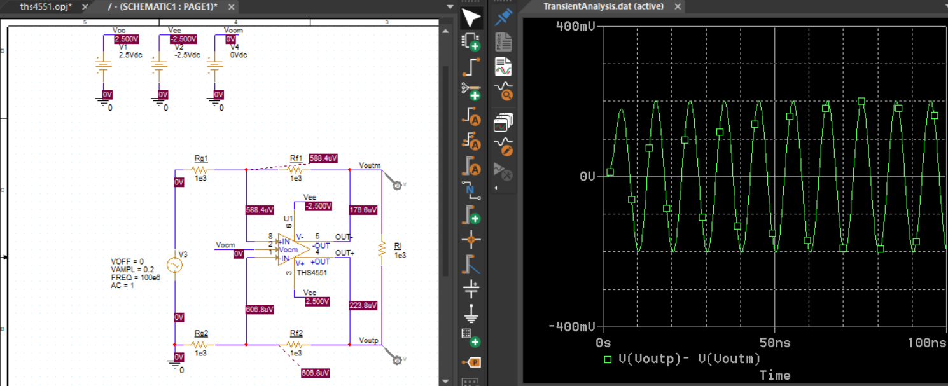Screen dimensions: 948x386
Task: Click the Time x-axis label
Action: click(775, 375)
